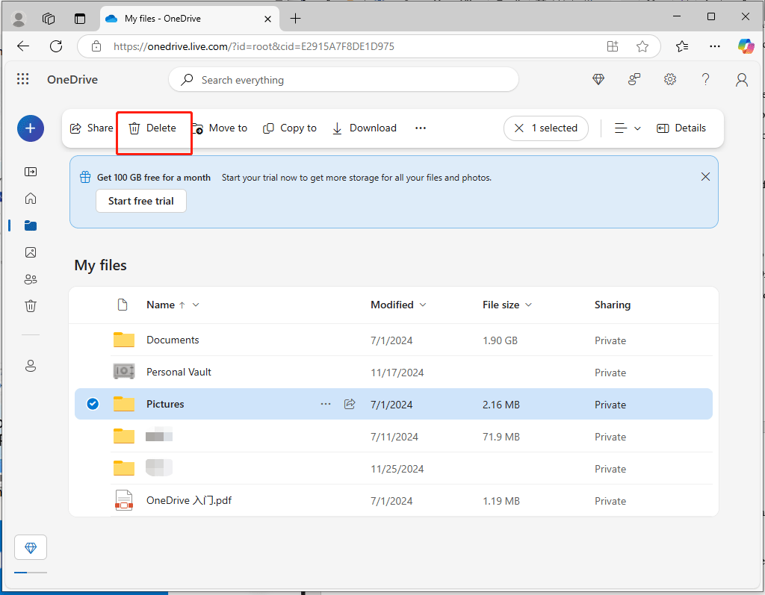Open the Pictures folder name
This screenshot has width=765, height=595.
coord(165,404)
